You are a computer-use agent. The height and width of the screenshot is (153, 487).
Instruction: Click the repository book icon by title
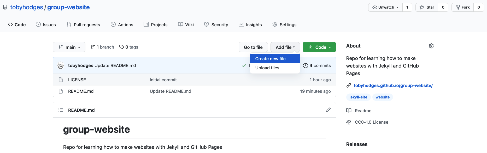click(x=5, y=7)
